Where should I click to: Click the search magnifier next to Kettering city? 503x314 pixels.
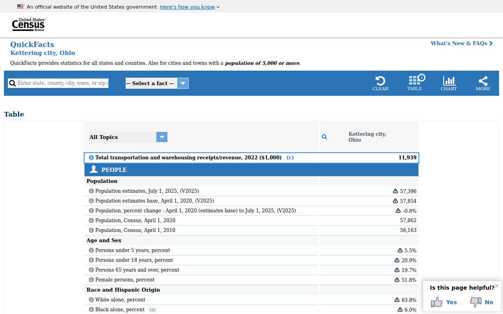[x=325, y=137]
